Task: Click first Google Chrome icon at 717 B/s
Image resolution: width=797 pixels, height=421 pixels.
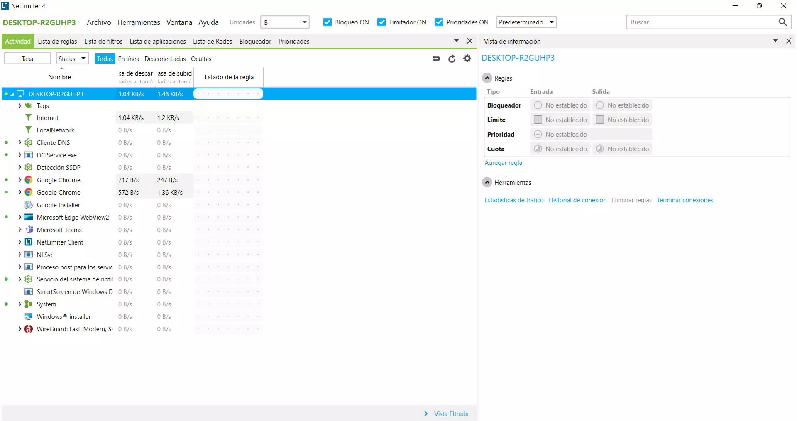Action: coord(28,180)
